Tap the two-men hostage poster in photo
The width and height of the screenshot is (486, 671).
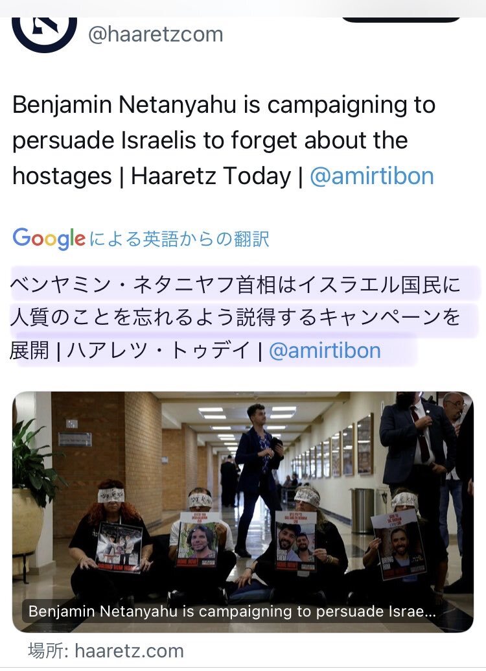coord(295,541)
